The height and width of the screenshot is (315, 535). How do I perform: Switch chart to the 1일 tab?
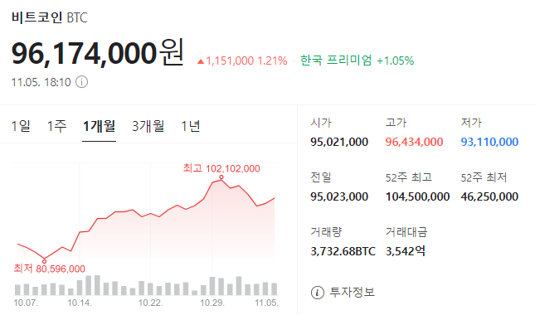(21, 126)
